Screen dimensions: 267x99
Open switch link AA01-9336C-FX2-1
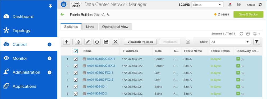click(x=100, y=73)
